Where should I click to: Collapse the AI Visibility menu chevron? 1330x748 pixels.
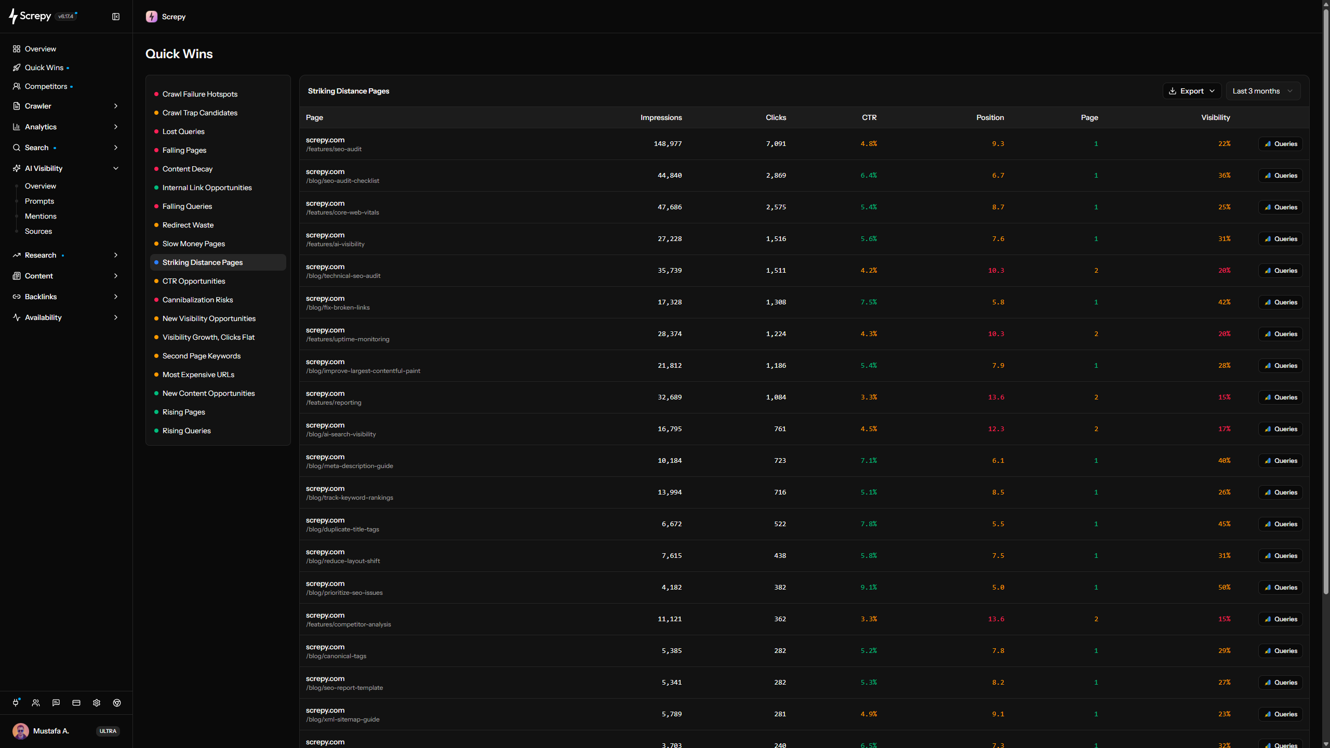coord(116,168)
